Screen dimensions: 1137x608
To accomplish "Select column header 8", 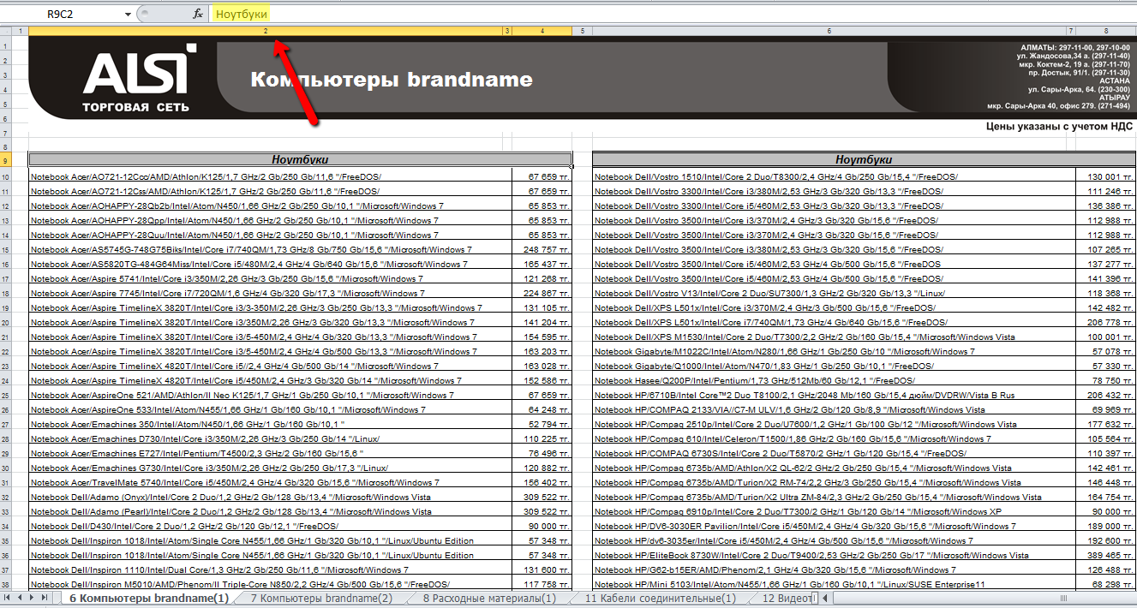I will pyautogui.click(x=1105, y=31).
